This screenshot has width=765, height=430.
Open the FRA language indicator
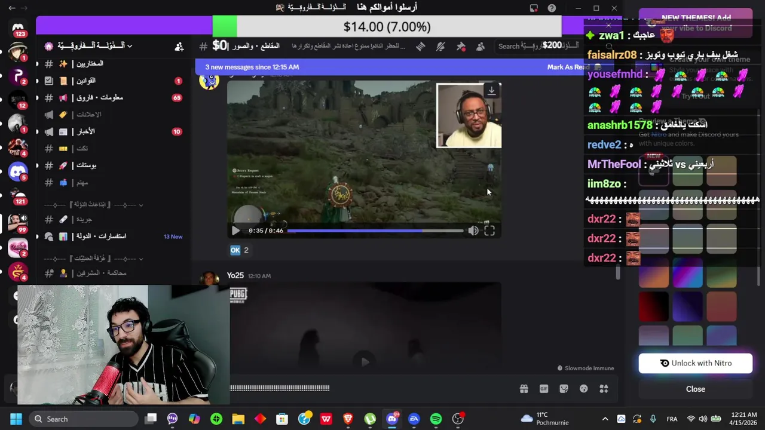(672, 419)
